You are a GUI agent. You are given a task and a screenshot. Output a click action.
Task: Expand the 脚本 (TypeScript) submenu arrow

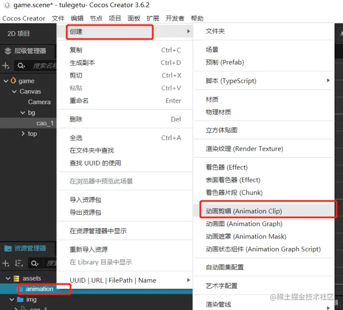point(328,80)
